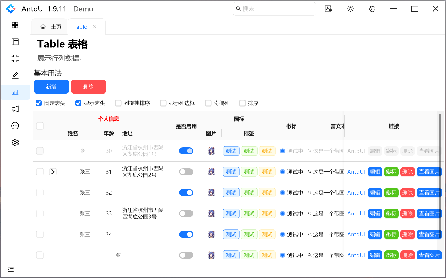Viewport: 446px width, 278px height.
Task: Click the table's vertical scrollbar
Action: (x=440, y=174)
